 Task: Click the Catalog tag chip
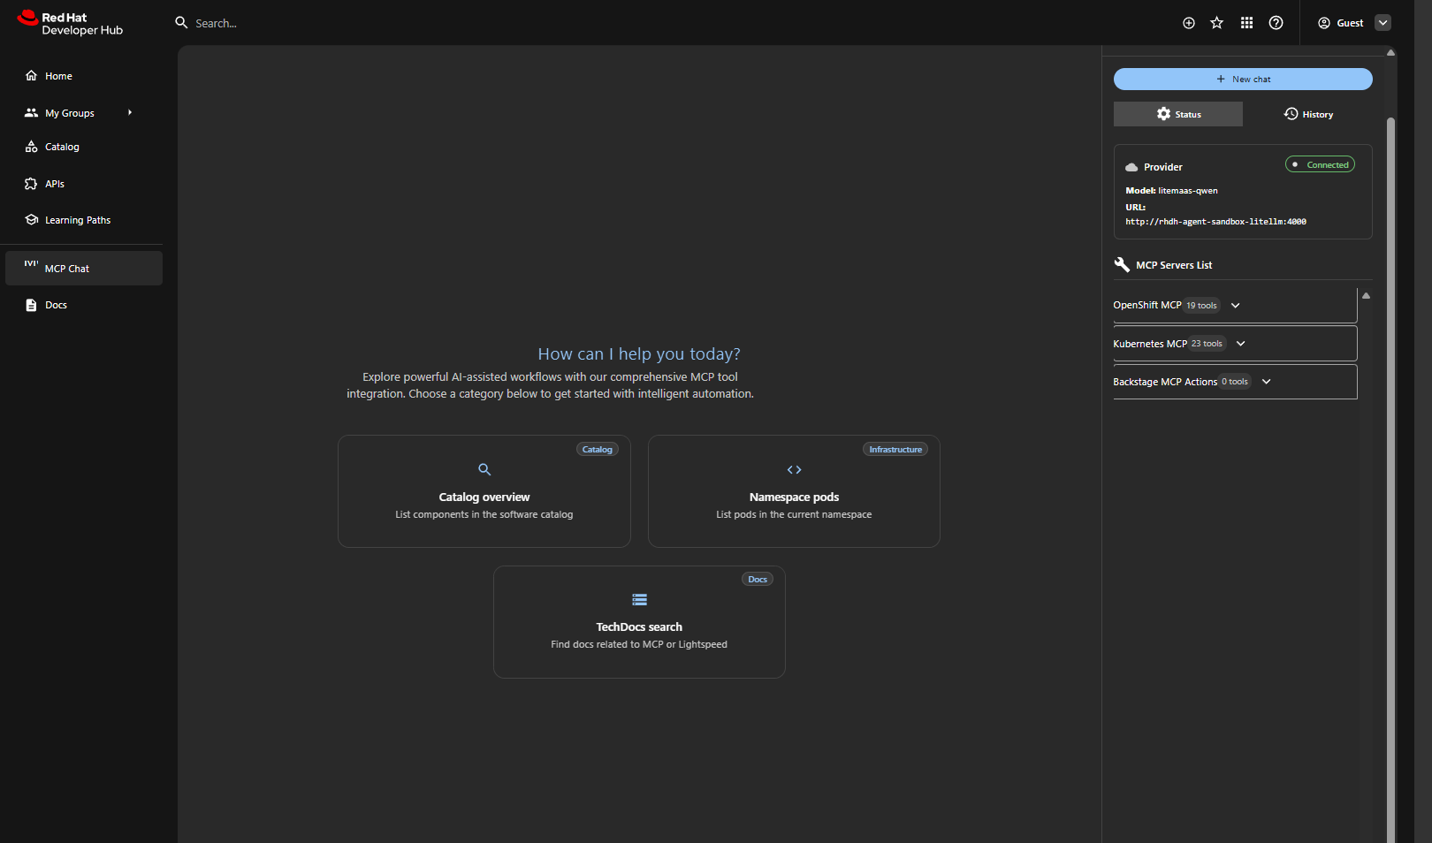(598, 450)
